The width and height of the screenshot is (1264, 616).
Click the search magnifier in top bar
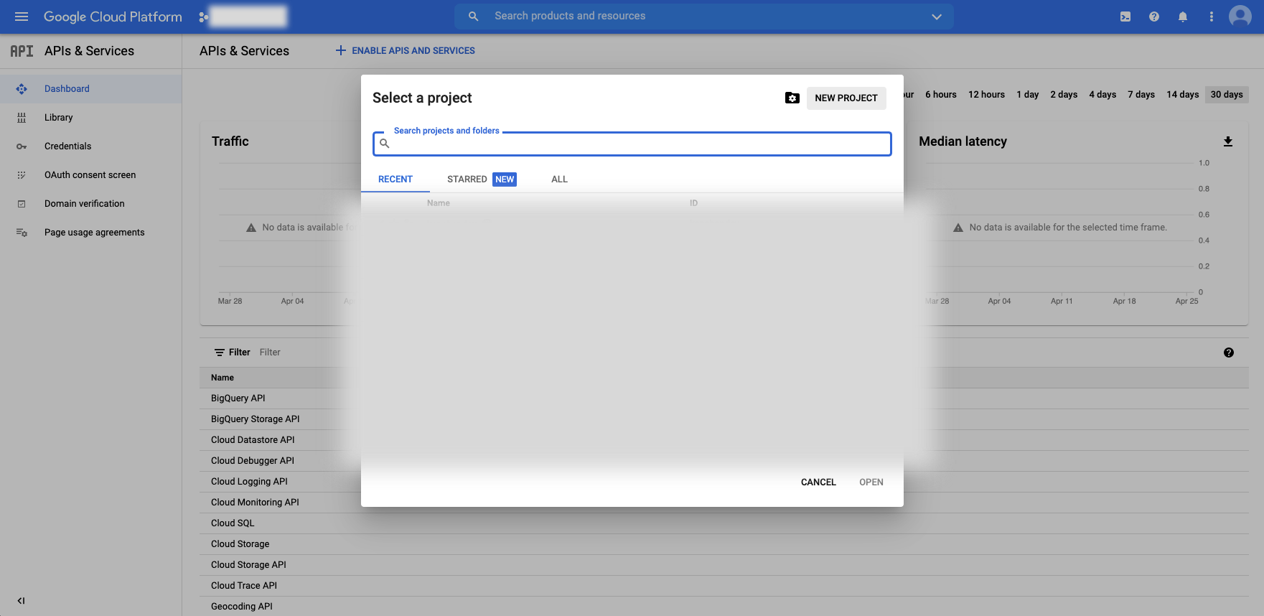point(473,16)
